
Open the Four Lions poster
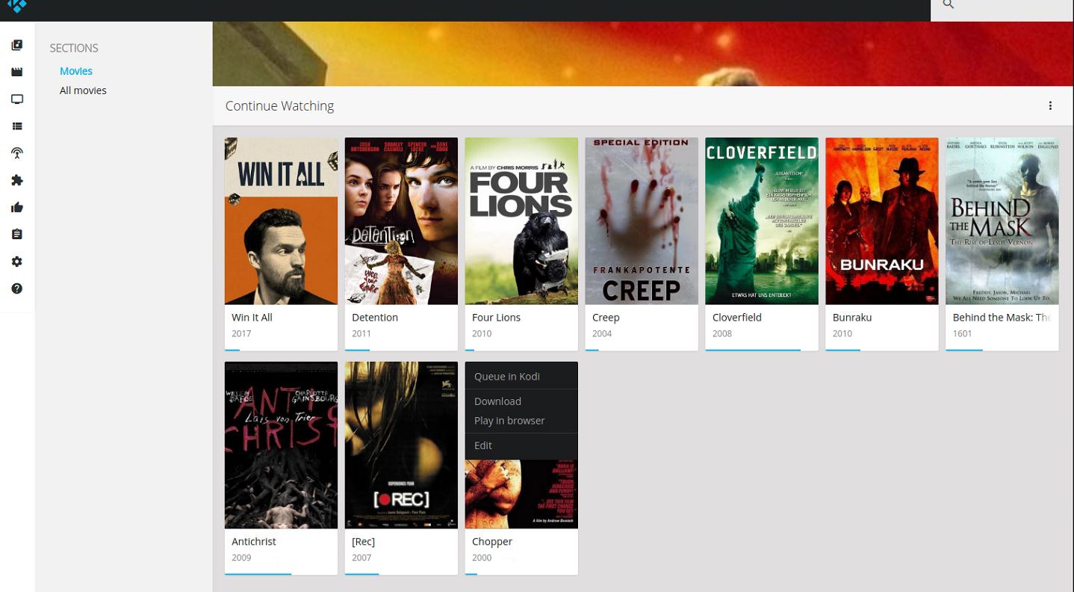tap(521, 221)
